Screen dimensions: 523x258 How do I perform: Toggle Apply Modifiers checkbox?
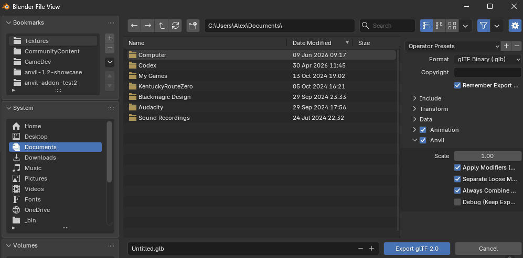(x=457, y=167)
